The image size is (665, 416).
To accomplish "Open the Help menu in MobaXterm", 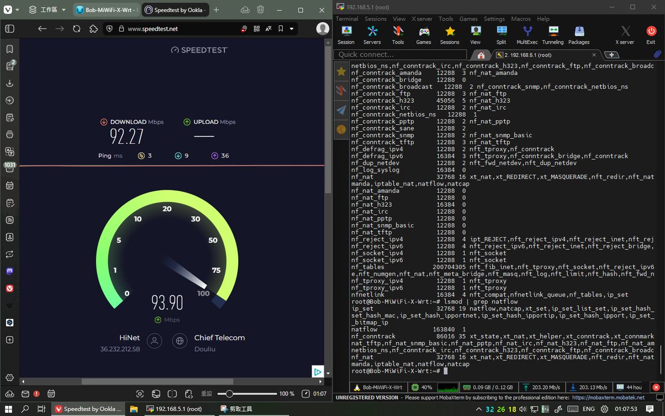I will [x=544, y=19].
